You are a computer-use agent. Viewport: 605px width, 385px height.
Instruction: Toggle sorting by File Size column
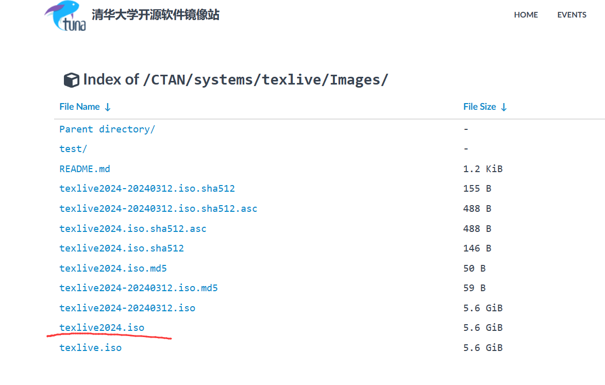pyautogui.click(x=480, y=107)
